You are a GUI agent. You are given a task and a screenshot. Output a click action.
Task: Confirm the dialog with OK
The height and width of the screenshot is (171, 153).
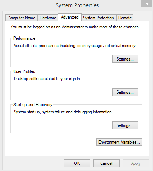pyautogui.click(x=77, y=163)
